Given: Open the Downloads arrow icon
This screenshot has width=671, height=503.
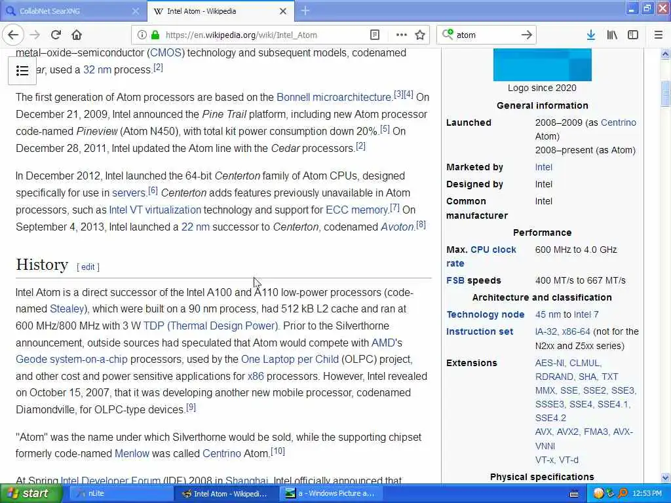Looking at the screenshot, I should tap(590, 35).
